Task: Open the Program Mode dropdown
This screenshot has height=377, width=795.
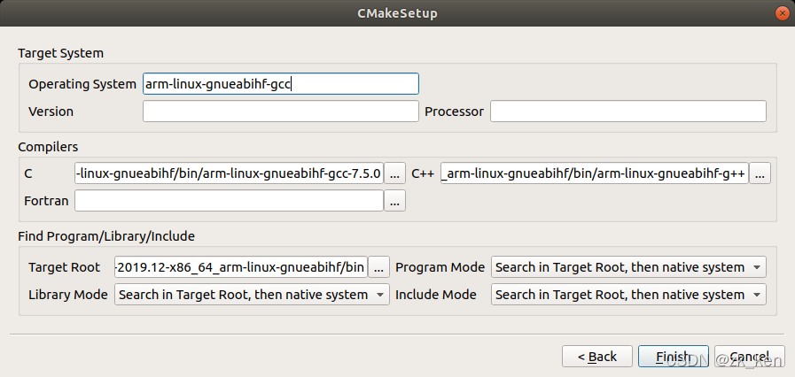Action: tap(628, 267)
